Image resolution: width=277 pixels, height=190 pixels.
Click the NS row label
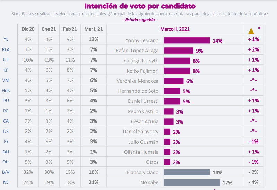6,182
